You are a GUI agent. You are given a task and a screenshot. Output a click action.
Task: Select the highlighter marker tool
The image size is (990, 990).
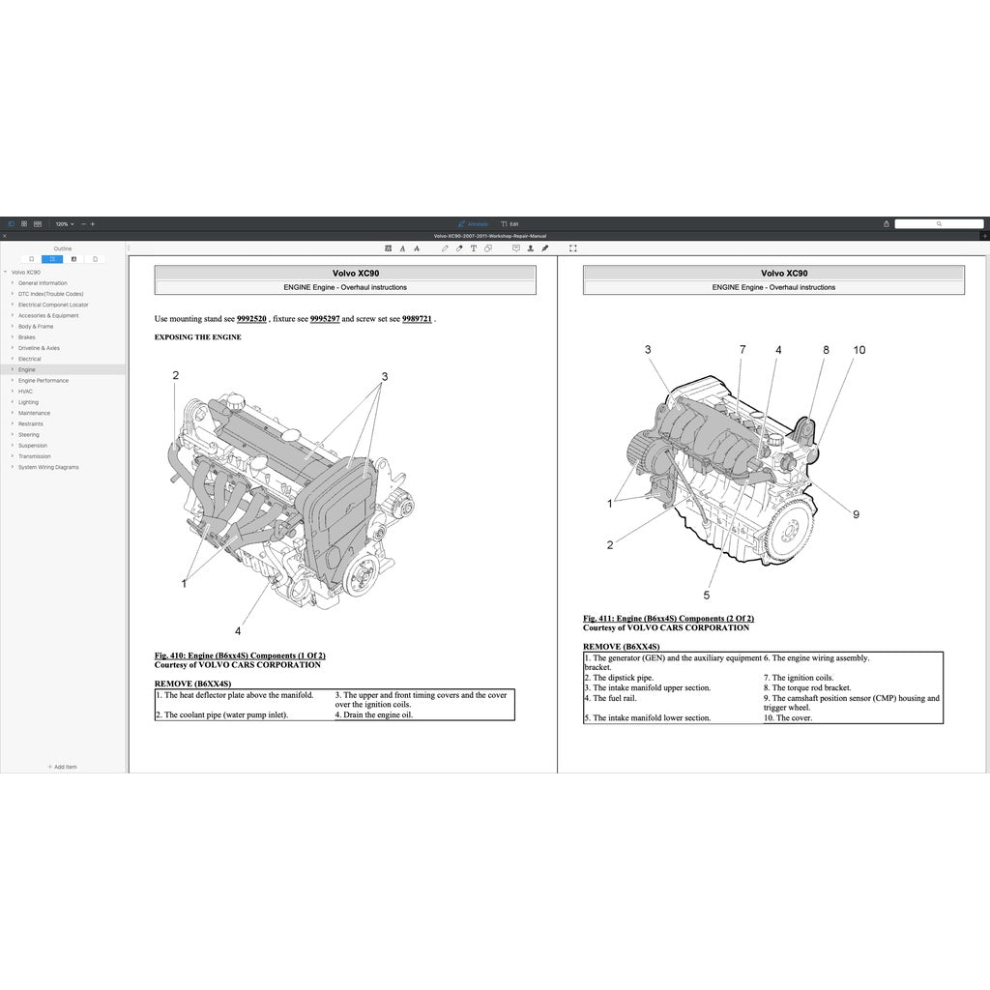point(459,248)
